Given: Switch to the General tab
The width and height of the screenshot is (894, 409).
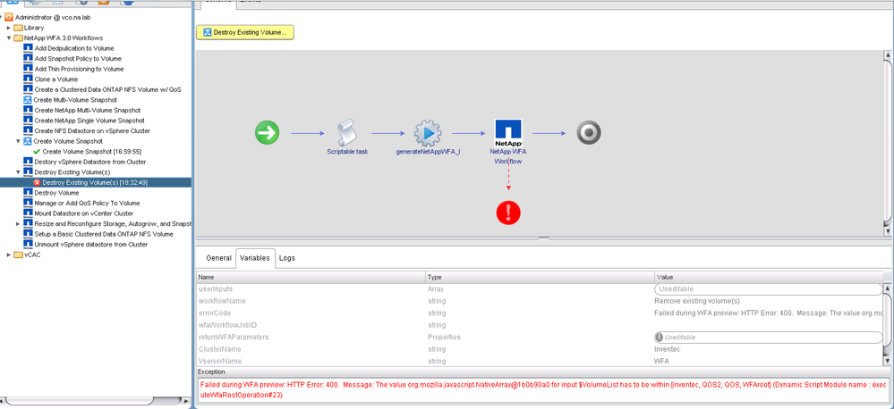Looking at the screenshot, I should pos(218,258).
